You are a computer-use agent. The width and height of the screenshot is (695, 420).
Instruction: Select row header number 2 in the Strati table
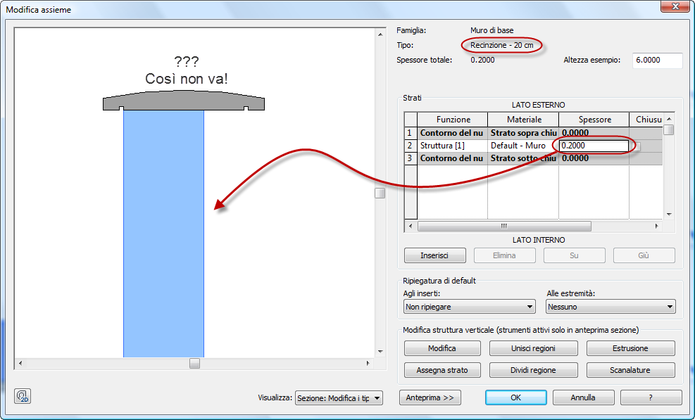click(411, 146)
